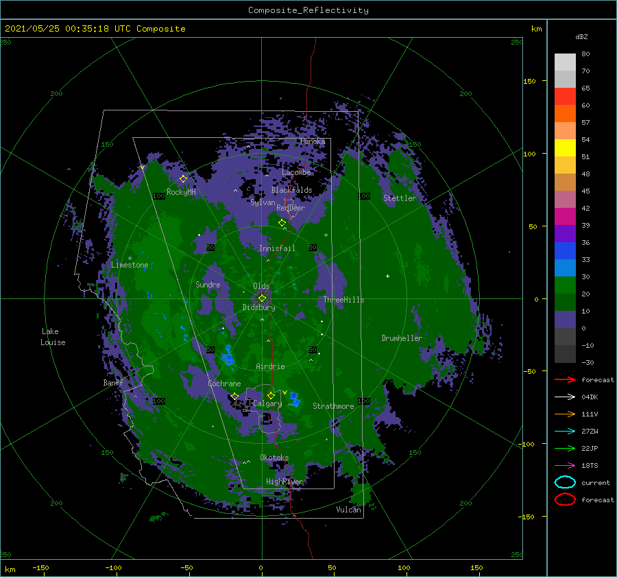Viewport: 617px width, 577px height.
Task: Click the red 65 dBZ color swatch
Action: [565, 97]
